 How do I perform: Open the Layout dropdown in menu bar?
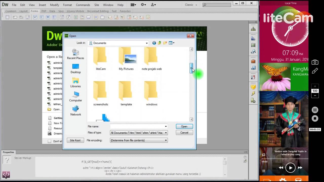pos(133,5)
